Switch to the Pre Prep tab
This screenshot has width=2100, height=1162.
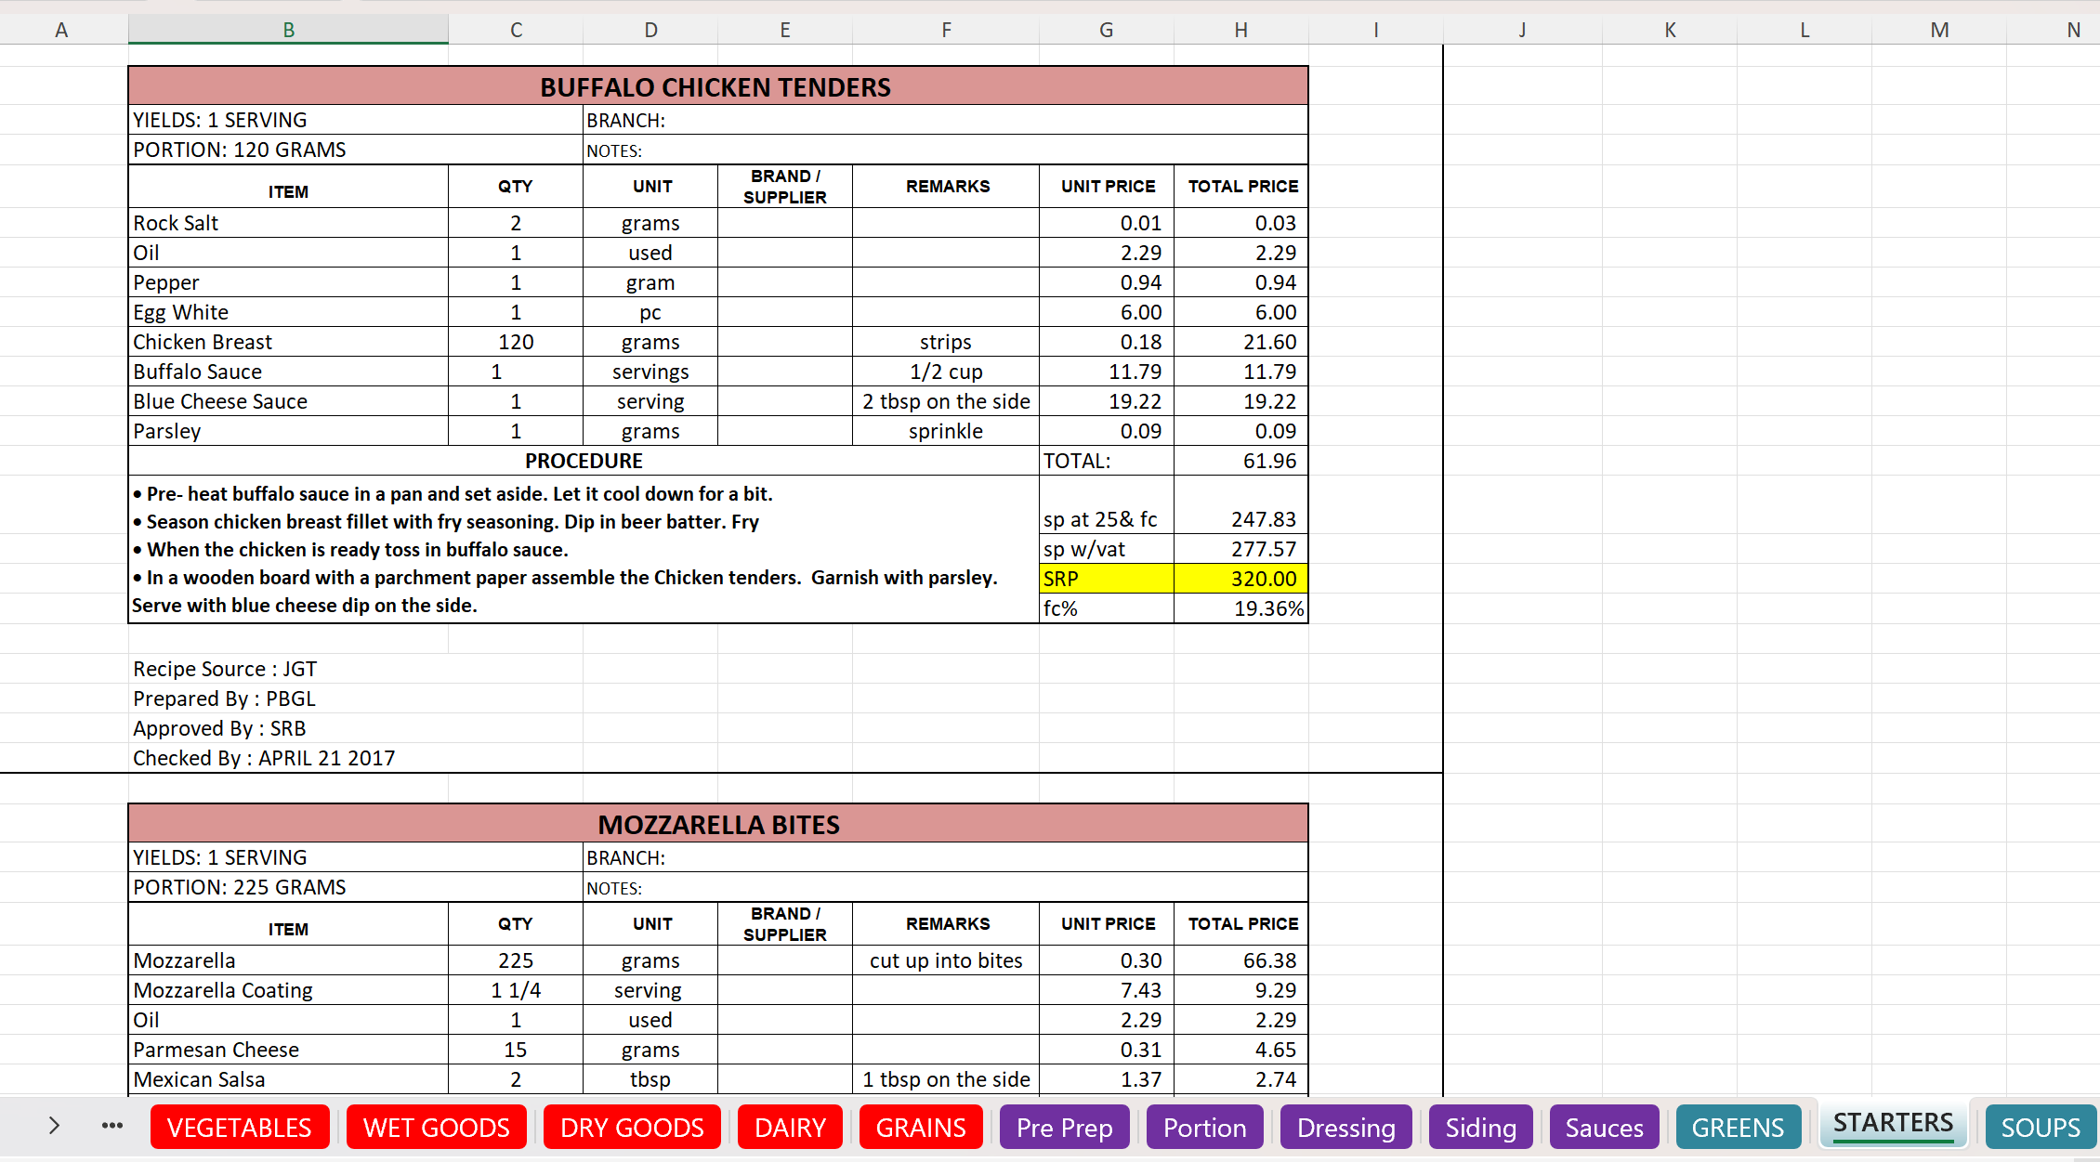(1064, 1128)
